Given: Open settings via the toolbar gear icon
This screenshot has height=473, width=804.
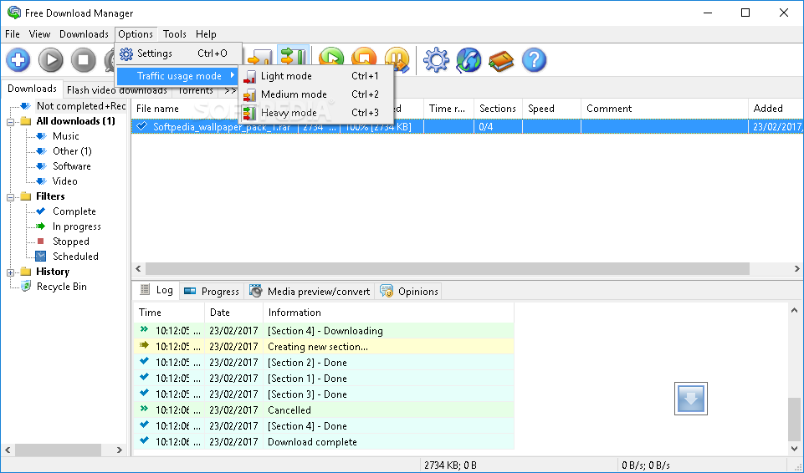Looking at the screenshot, I should (437, 60).
